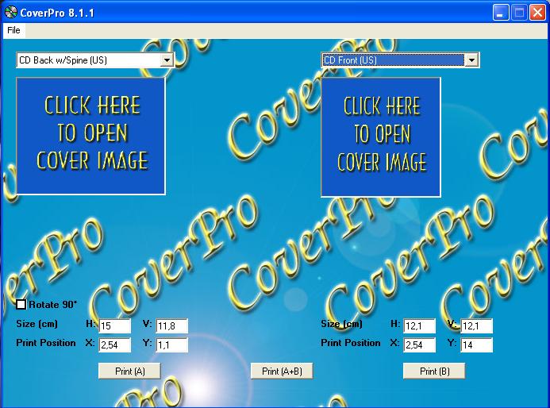Click the CoverPro 8.1.1 title text
This screenshot has width=550, height=408.
coord(57,13)
